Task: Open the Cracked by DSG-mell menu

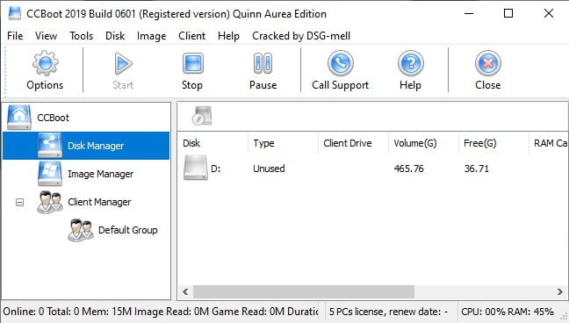Action: pos(301,36)
